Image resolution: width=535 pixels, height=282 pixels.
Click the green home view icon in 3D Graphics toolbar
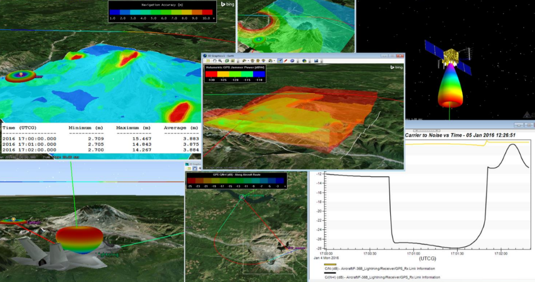227,61
